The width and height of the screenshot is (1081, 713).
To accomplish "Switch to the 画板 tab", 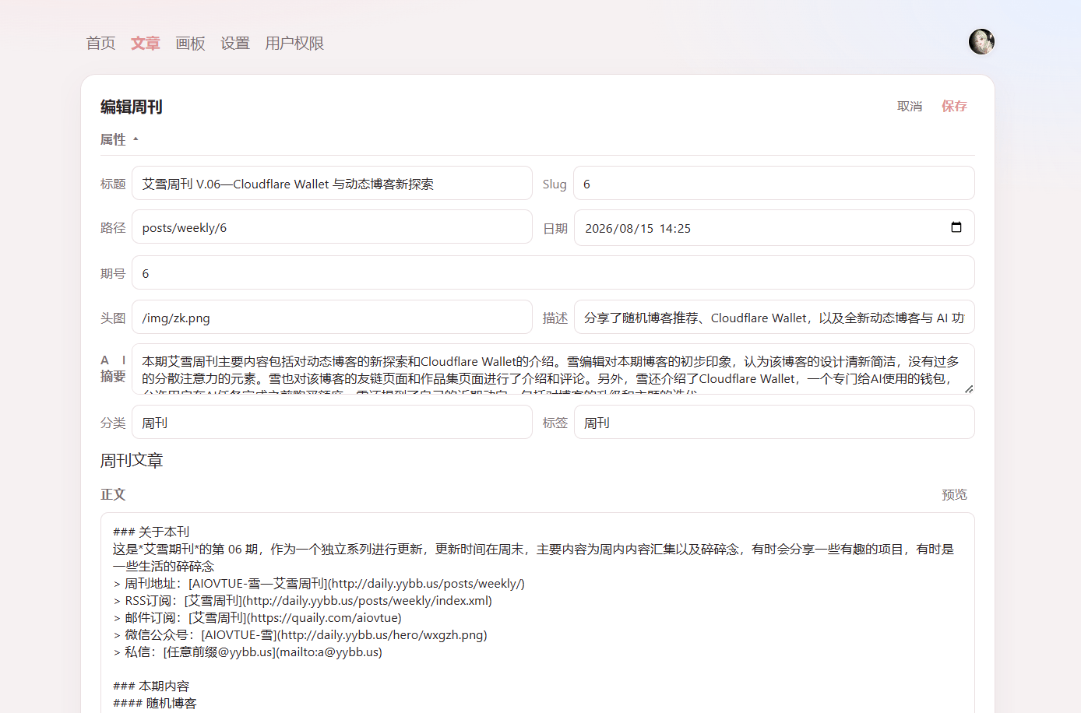I will tap(191, 44).
